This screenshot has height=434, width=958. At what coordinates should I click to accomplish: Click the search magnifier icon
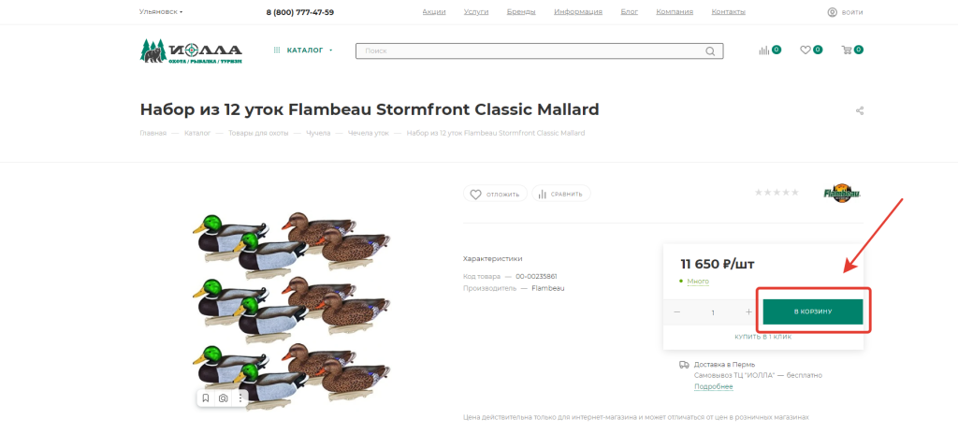(x=711, y=51)
